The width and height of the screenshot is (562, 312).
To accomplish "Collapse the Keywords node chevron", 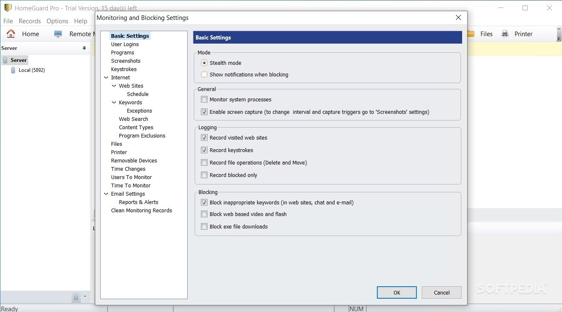I will pyautogui.click(x=114, y=103).
